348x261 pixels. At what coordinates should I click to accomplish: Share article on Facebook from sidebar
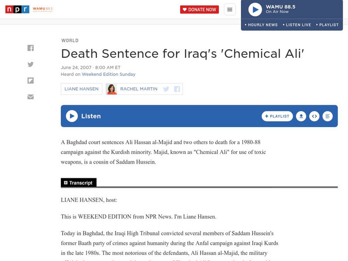coord(30,48)
